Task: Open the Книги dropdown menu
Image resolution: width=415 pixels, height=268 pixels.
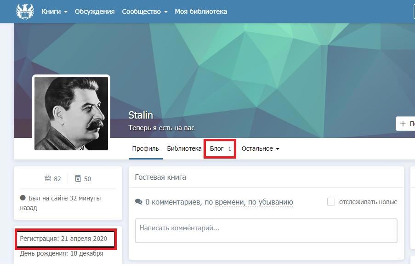Action: point(54,11)
